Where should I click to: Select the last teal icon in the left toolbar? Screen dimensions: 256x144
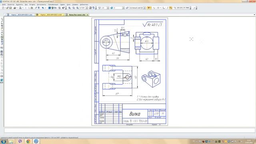(2, 80)
